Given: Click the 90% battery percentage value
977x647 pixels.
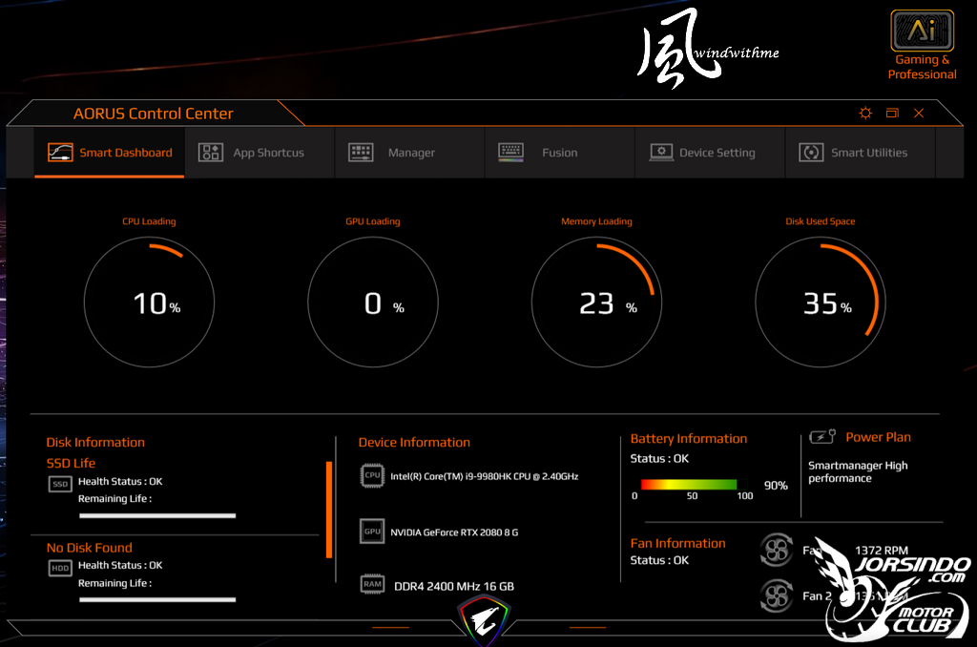Looking at the screenshot, I should [776, 485].
